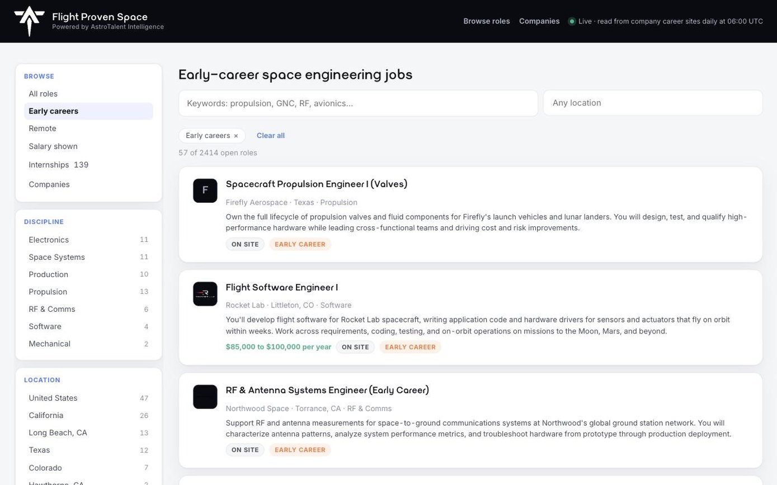
Task: Click EARLY CAREER tag on Rocket Lab job
Action: (410, 347)
